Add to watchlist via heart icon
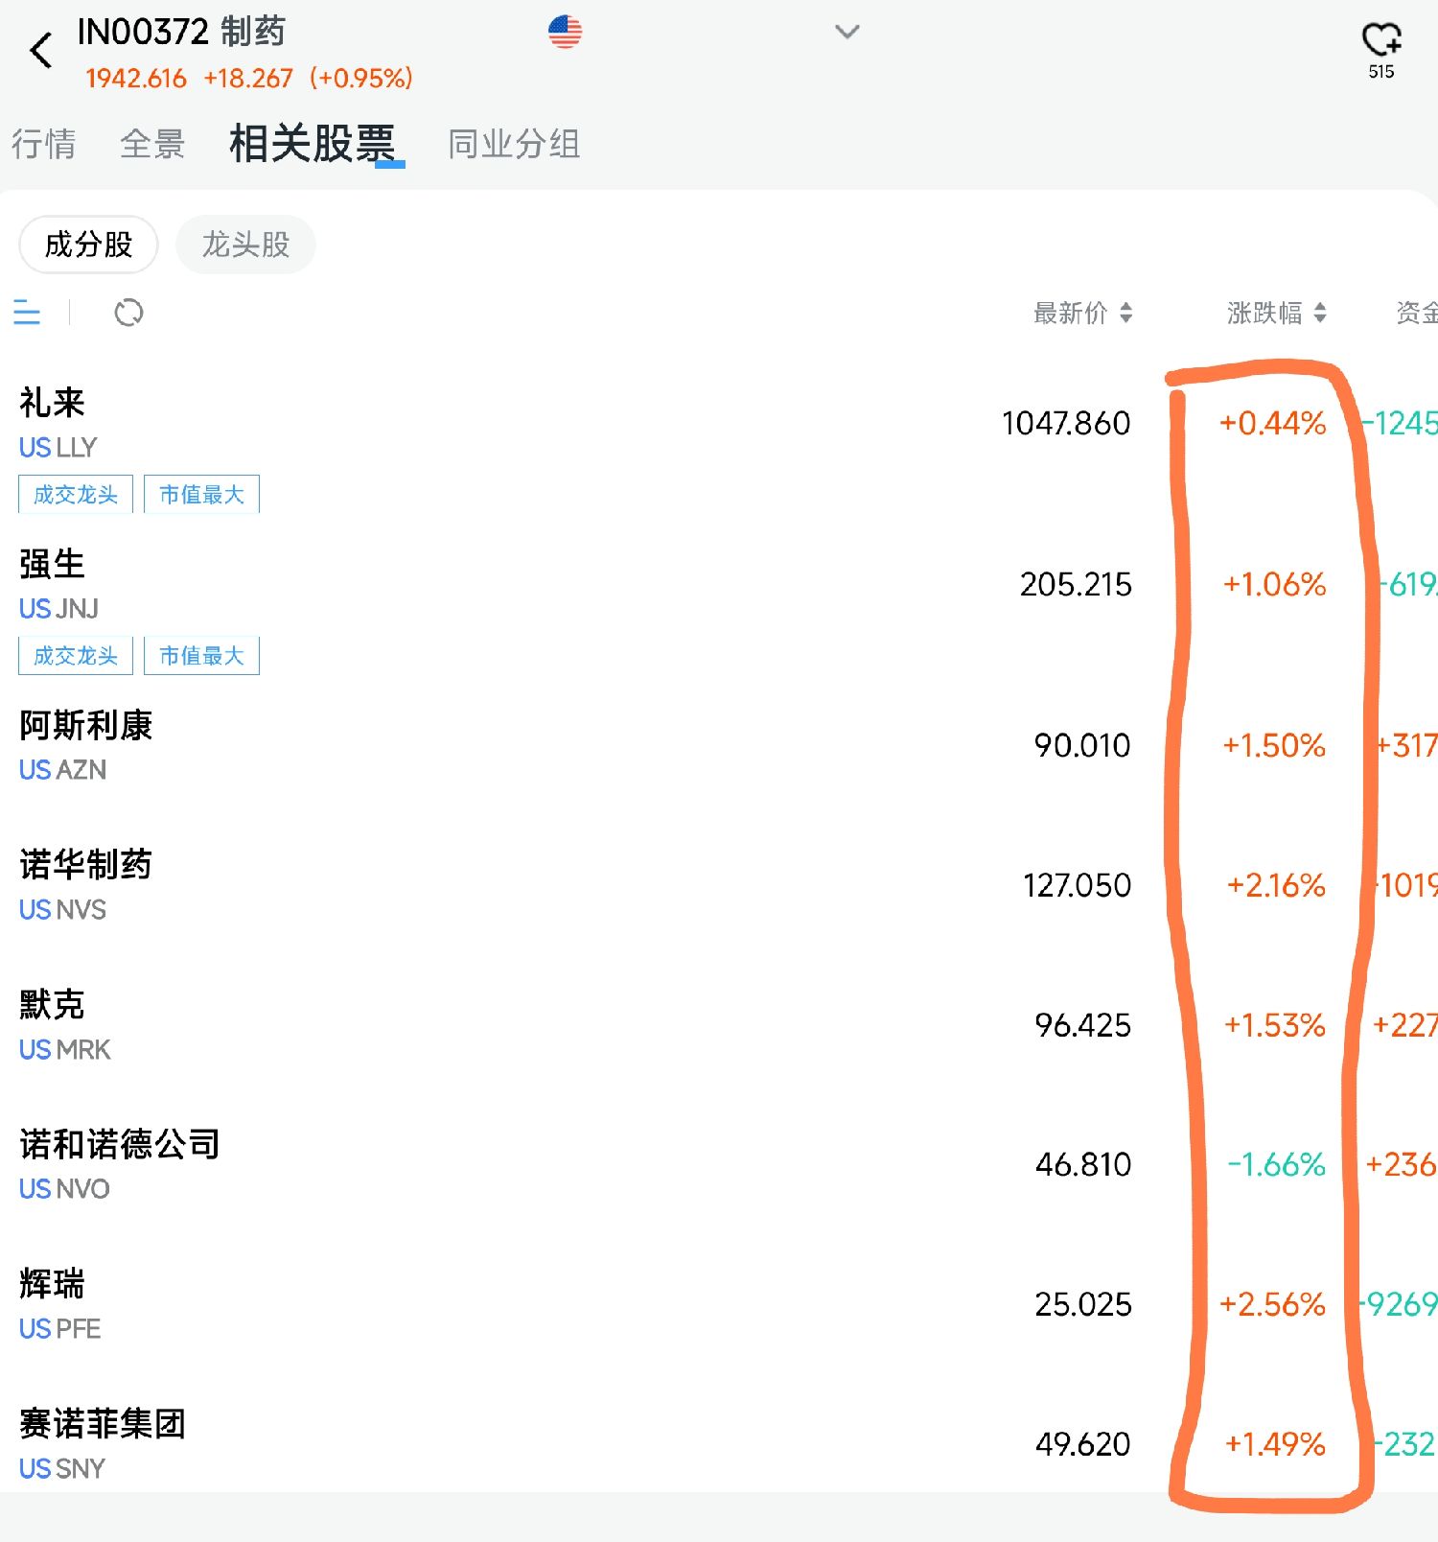 coord(1381,40)
